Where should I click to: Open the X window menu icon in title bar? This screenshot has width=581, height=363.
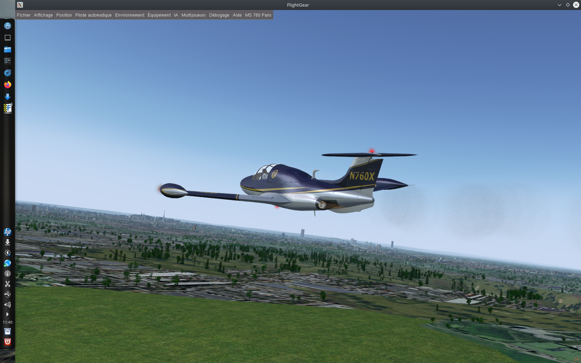[x=20, y=5]
